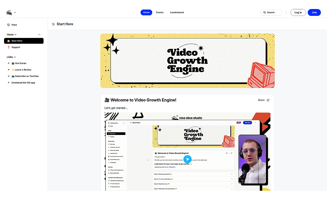327x198 pixels.
Task: Click the arrow icon beside Hire Doran
Action: pos(9,63)
